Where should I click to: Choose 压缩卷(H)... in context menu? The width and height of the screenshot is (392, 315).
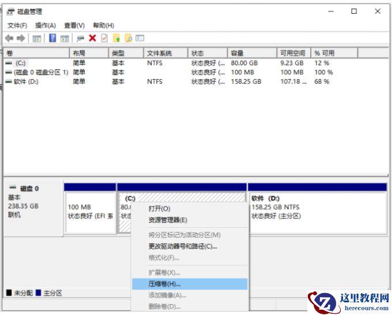click(190, 284)
